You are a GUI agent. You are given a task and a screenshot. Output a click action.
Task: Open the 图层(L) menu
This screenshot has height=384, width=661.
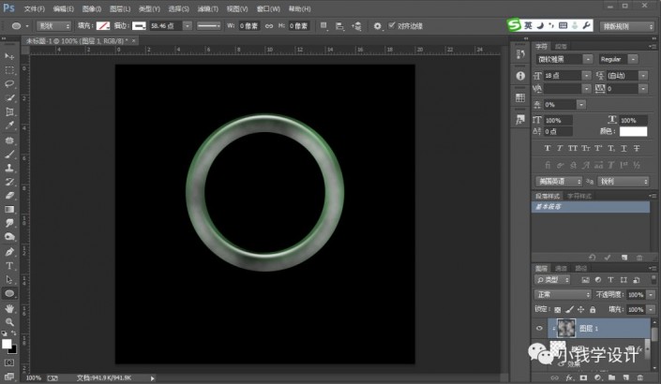point(119,8)
